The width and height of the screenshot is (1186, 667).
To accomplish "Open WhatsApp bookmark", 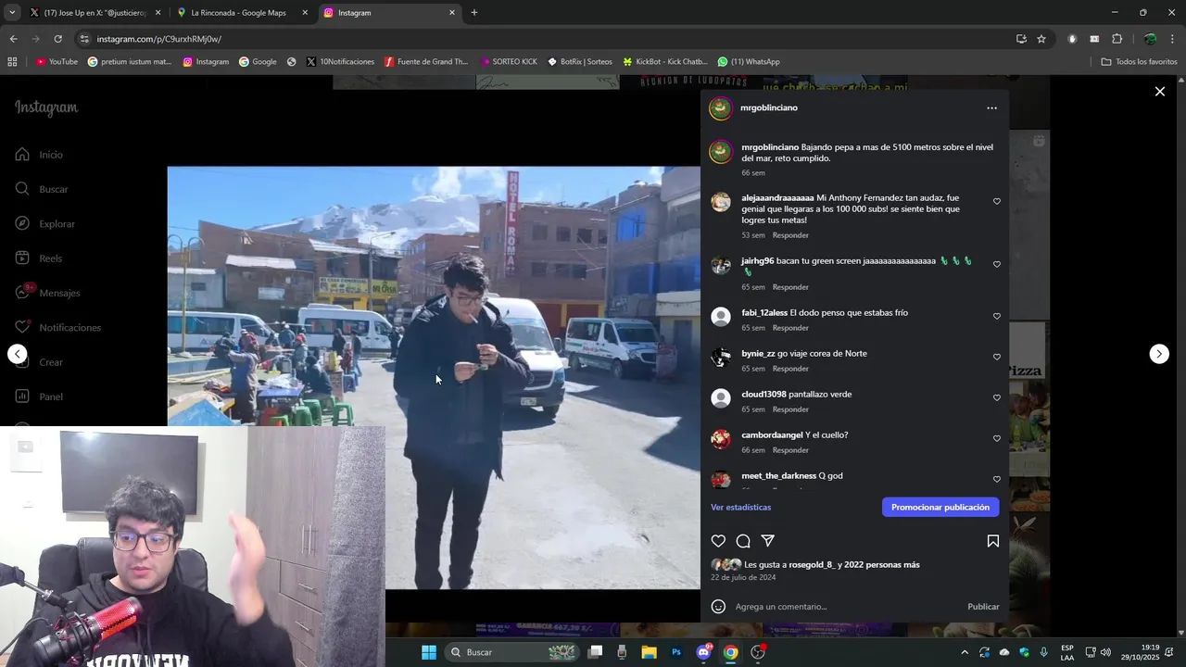I will pos(749,62).
